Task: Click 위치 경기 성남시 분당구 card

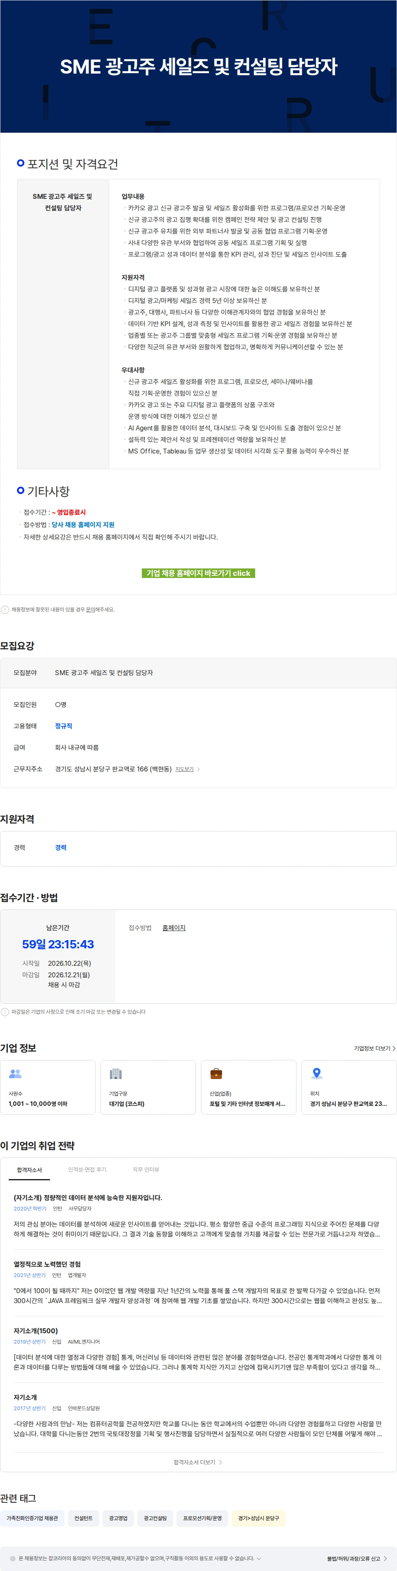Action: (x=349, y=1087)
